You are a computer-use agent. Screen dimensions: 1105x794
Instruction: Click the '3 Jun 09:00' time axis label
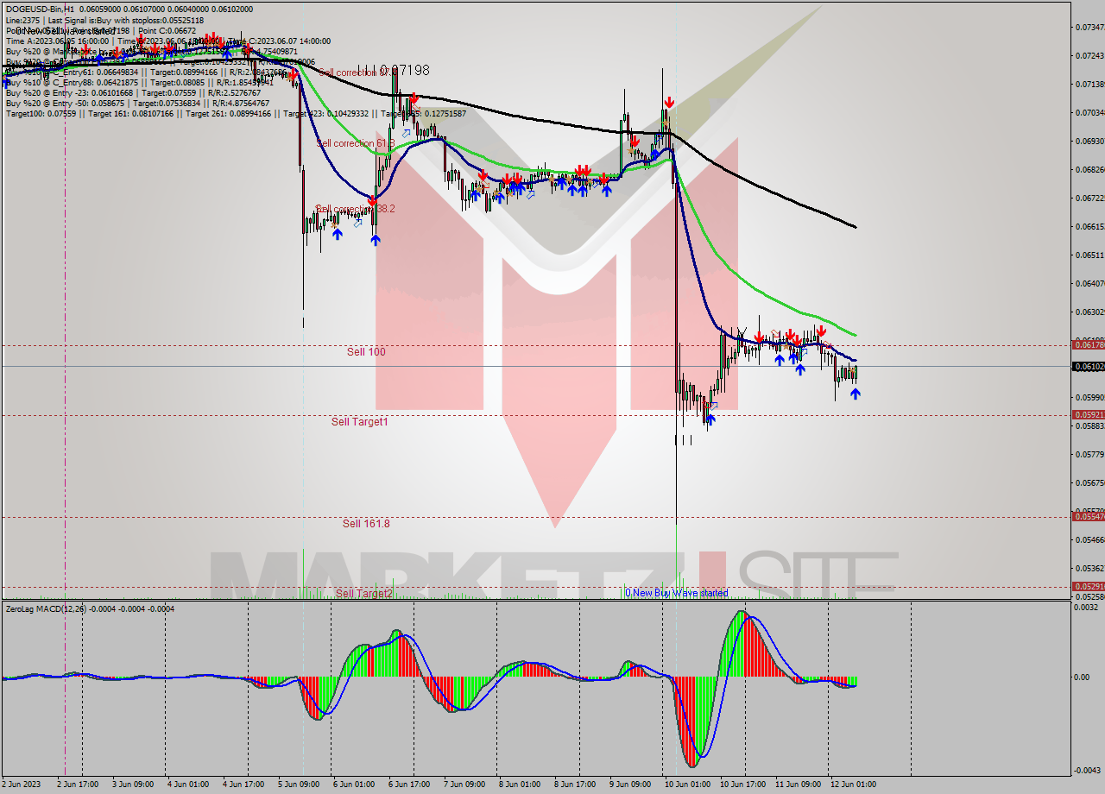[x=133, y=785]
